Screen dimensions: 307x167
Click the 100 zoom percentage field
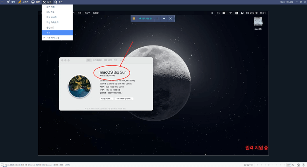(289, 165)
